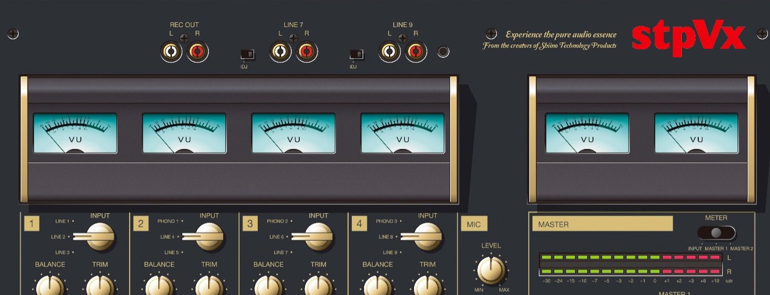Image resolution: width=770 pixels, height=295 pixels.
Task: Click channel 2 INPUT selector knob
Action: tap(209, 236)
